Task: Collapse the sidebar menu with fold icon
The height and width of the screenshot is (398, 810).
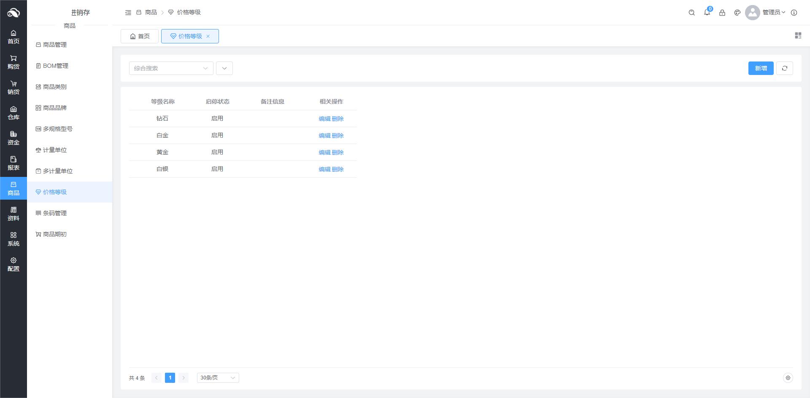Action: [x=128, y=13]
